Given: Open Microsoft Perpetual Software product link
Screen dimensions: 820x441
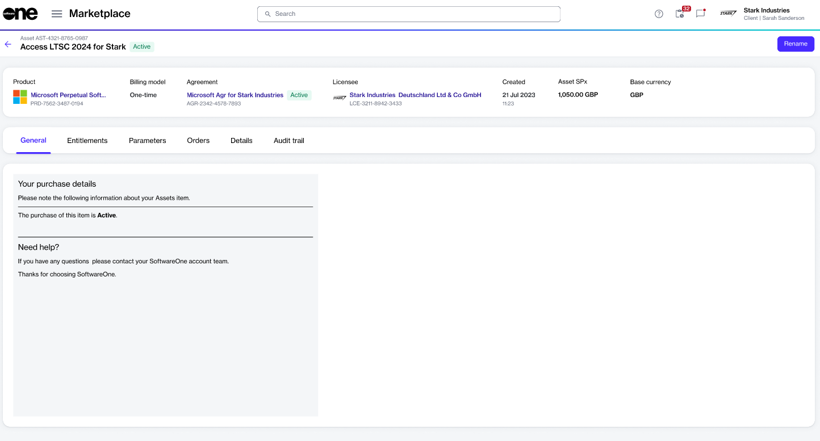Looking at the screenshot, I should tap(68, 95).
